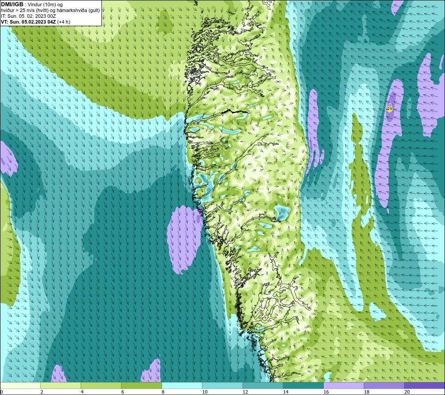Select the 10–12 m/s aqua legend swatch
This screenshot has height=395, width=445.
222,385
